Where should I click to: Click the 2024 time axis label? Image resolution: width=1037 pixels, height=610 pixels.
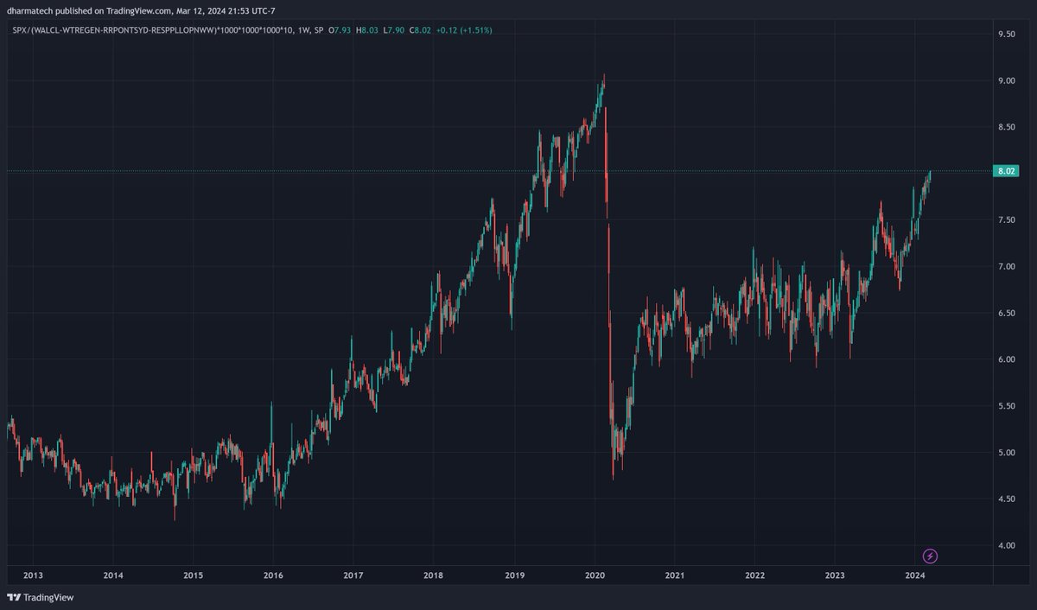(915, 575)
